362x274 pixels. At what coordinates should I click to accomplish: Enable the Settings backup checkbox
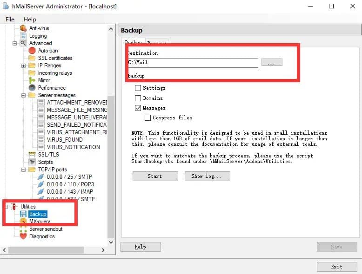point(138,88)
